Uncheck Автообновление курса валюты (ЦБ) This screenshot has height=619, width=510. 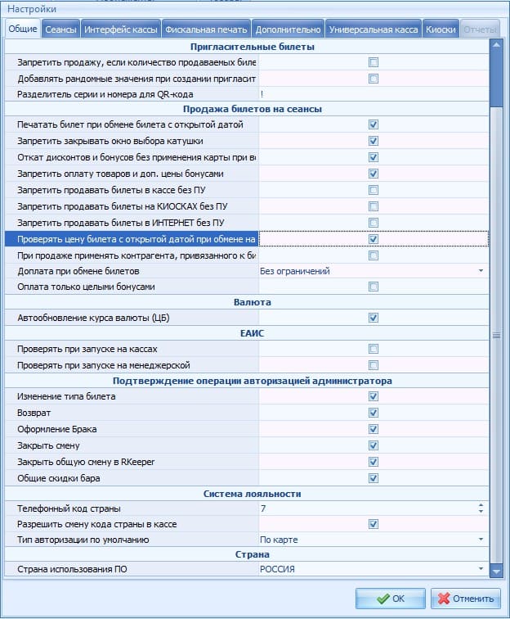pyautogui.click(x=374, y=318)
